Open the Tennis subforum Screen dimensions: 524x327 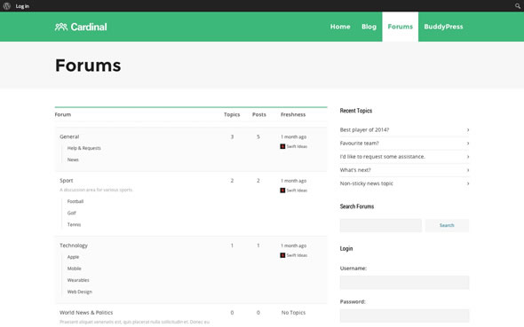(74, 225)
